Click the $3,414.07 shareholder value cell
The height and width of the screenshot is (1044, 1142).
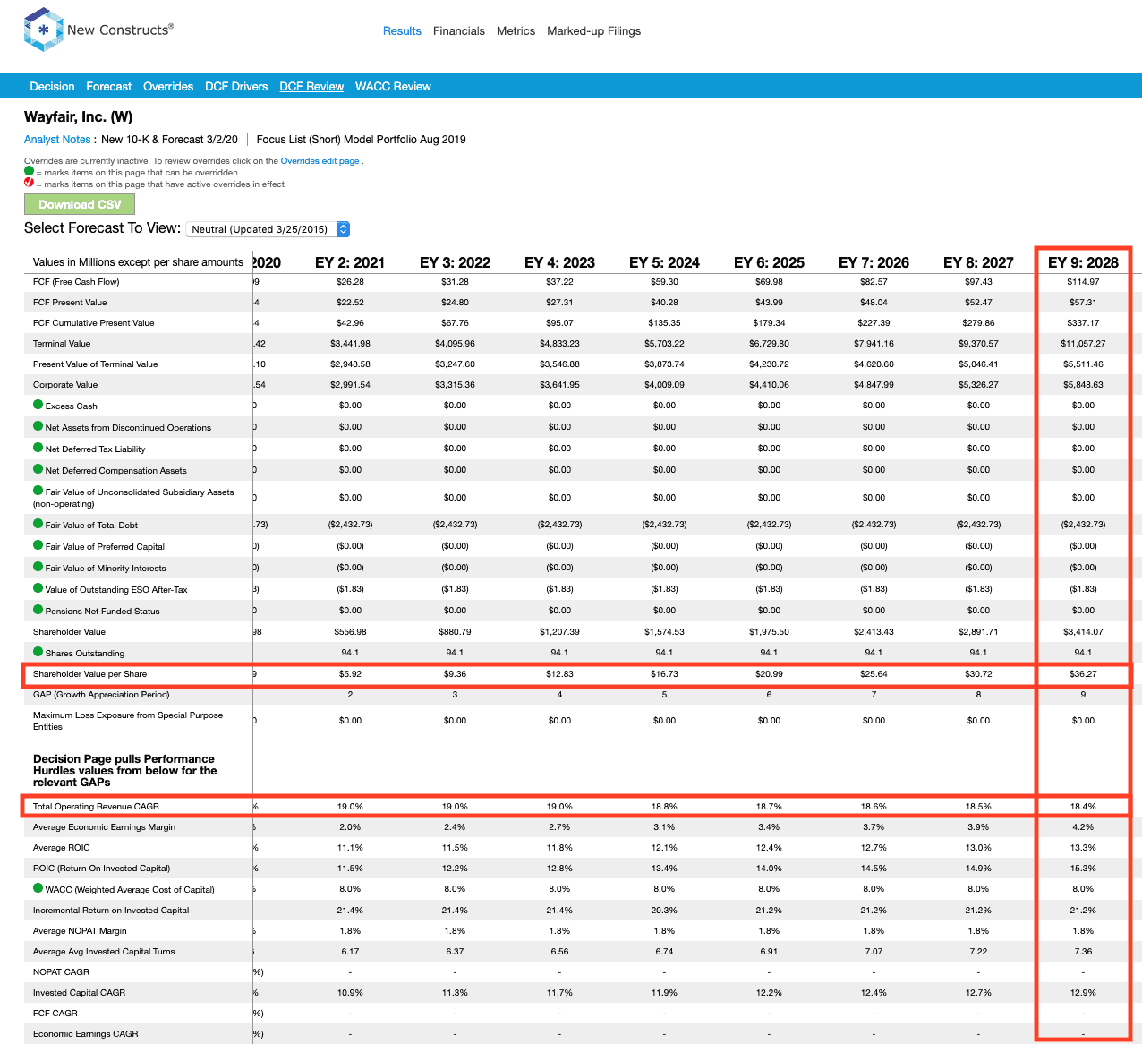coord(1083,632)
